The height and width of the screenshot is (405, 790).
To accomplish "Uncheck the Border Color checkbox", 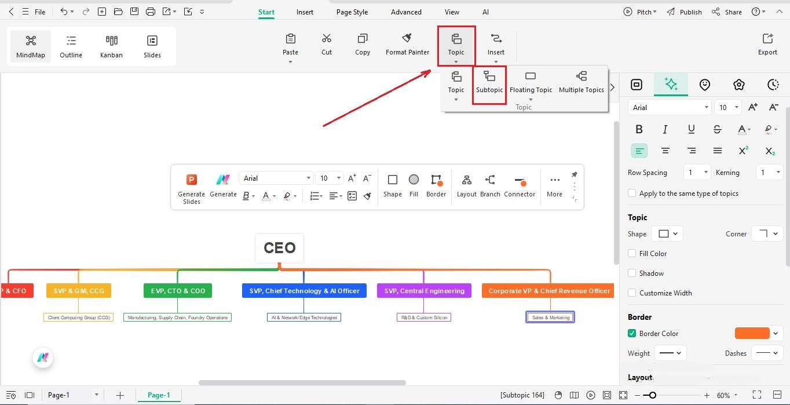I will click(x=632, y=333).
